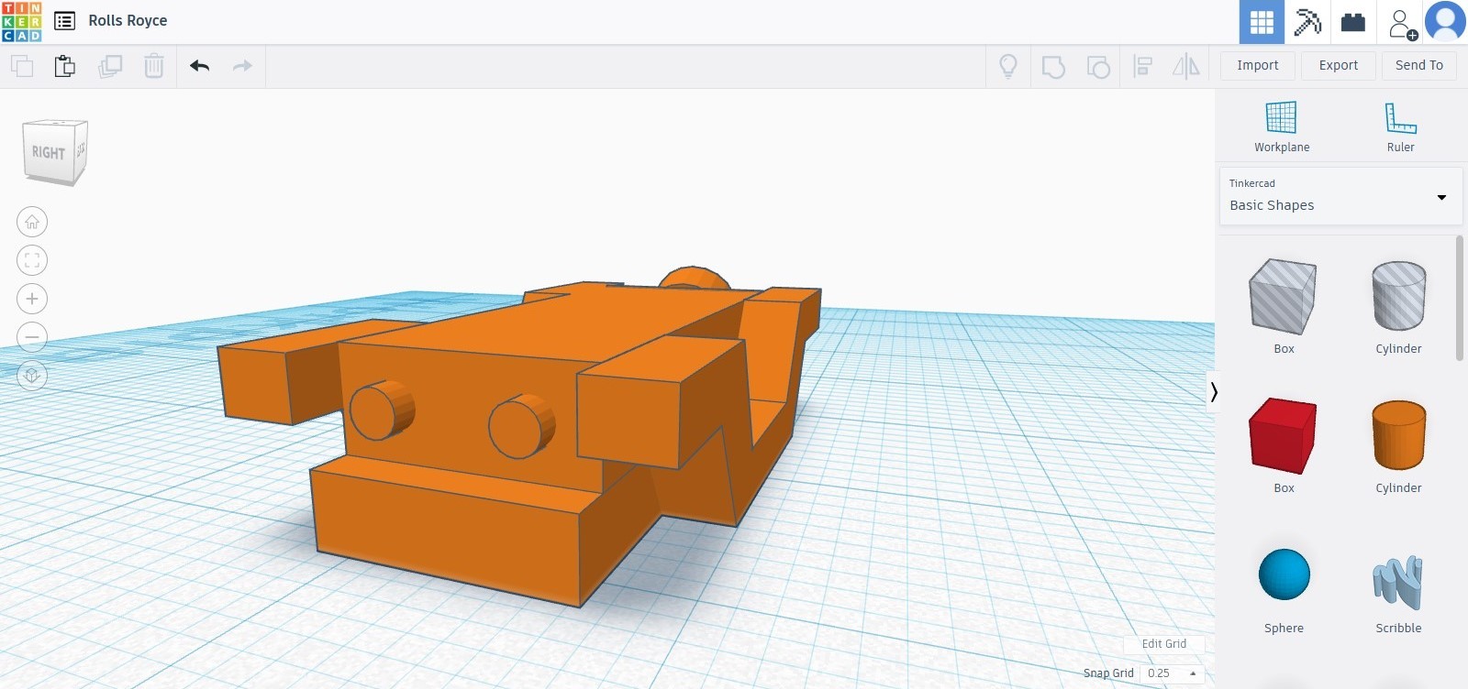Click the Send To button
Screen dimensions: 1468x689
coord(1419,65)
